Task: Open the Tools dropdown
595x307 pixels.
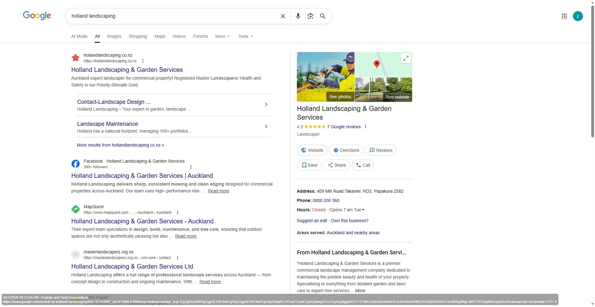Action: point(245,36)
